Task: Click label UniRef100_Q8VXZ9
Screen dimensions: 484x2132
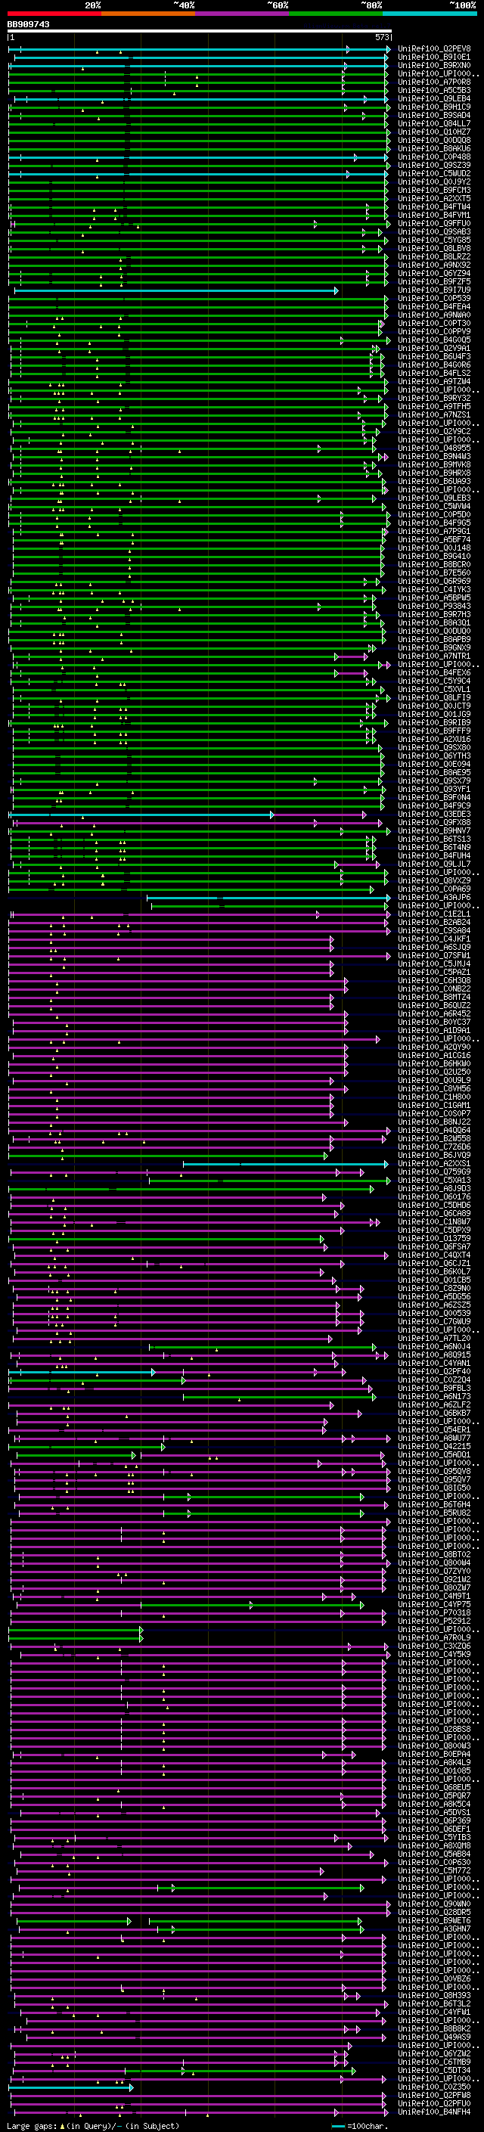Action: coord(434,880)
